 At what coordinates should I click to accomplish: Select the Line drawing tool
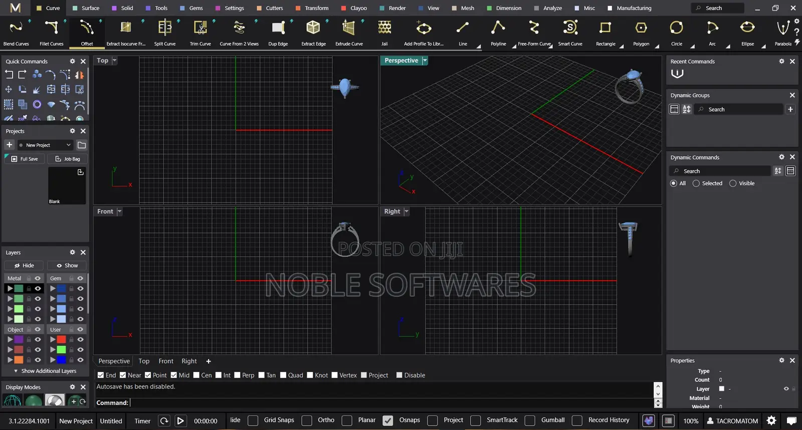(463, 33)
